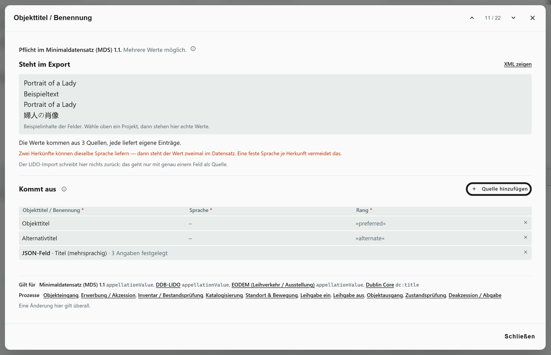Select JSON-Feld Titel (mehrsprachig) row
The width and height of the screenshot is (551, 355).
click(x=275, y=253)
